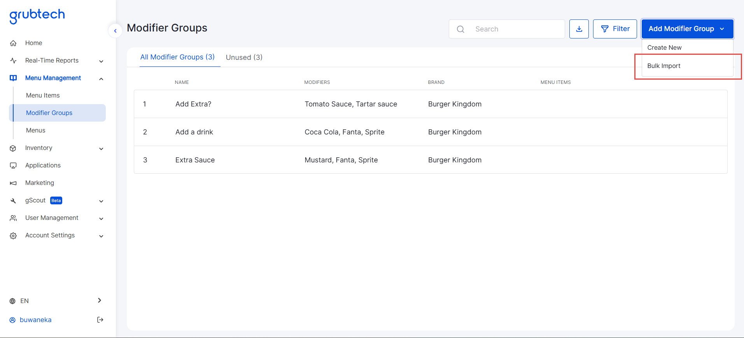The image size is (744, 338).
Task: Open Menu Items in the sidebar
Action: click(x=43, y=96)
